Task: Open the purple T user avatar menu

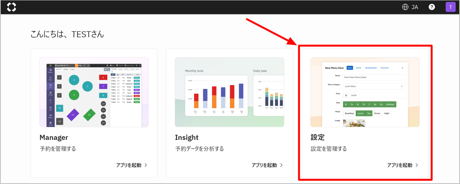Action: point(450,7)
